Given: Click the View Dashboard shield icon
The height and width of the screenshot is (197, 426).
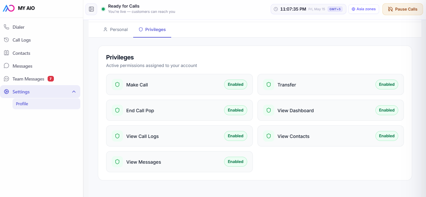Looking at the screenshot, I should 268,110.
